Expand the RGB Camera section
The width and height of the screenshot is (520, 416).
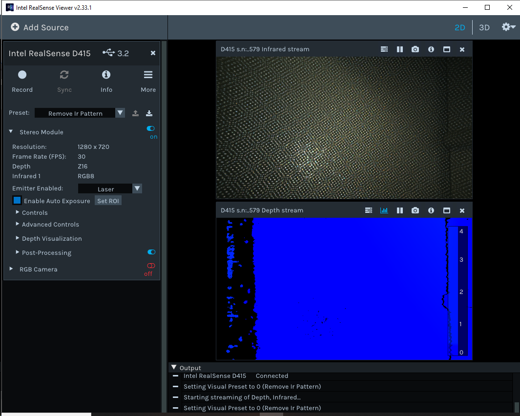pos(11,269)
